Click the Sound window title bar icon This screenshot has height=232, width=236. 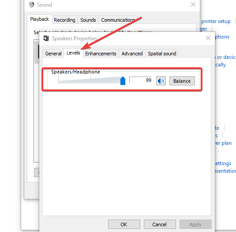tap(31, 4)
